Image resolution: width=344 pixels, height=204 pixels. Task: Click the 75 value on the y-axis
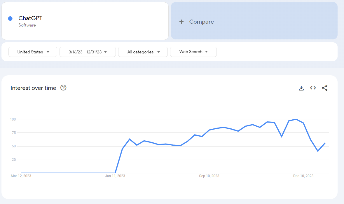pyautogui.click(x=14, y=133)
